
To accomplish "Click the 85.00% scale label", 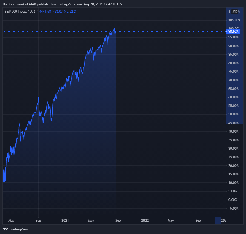I will 233,55.
